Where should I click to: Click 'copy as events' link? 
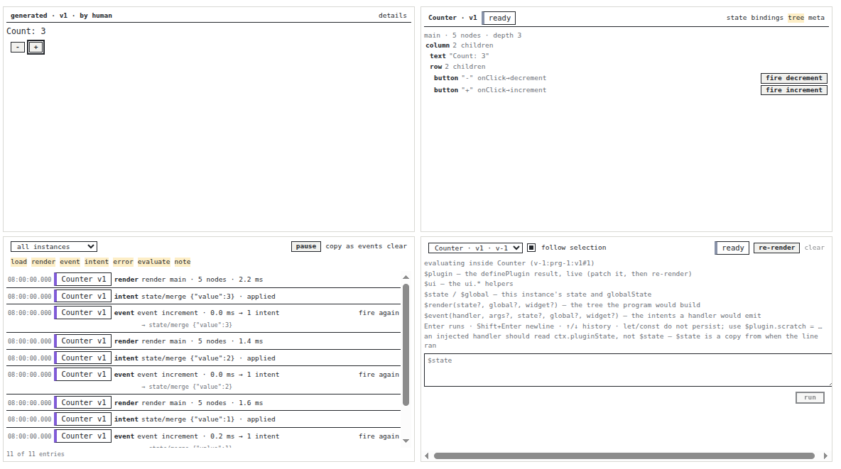tap(354, 246)
